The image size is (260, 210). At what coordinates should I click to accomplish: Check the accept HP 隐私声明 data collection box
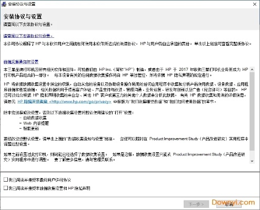pyautogui.click(x=6, y=188)
